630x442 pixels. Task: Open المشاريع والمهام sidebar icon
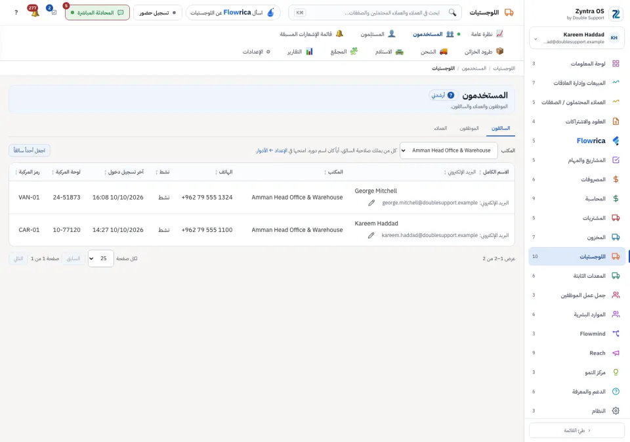616,160
